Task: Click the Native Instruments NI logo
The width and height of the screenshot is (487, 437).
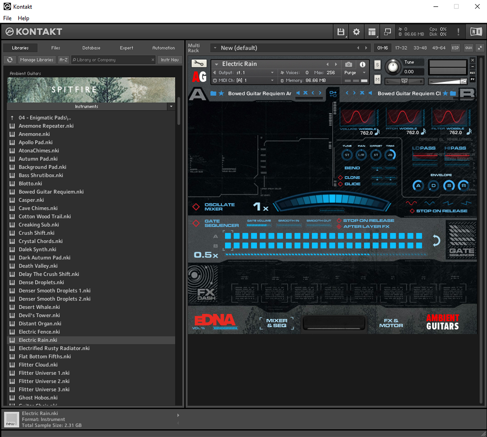Action: pos(476,32)
